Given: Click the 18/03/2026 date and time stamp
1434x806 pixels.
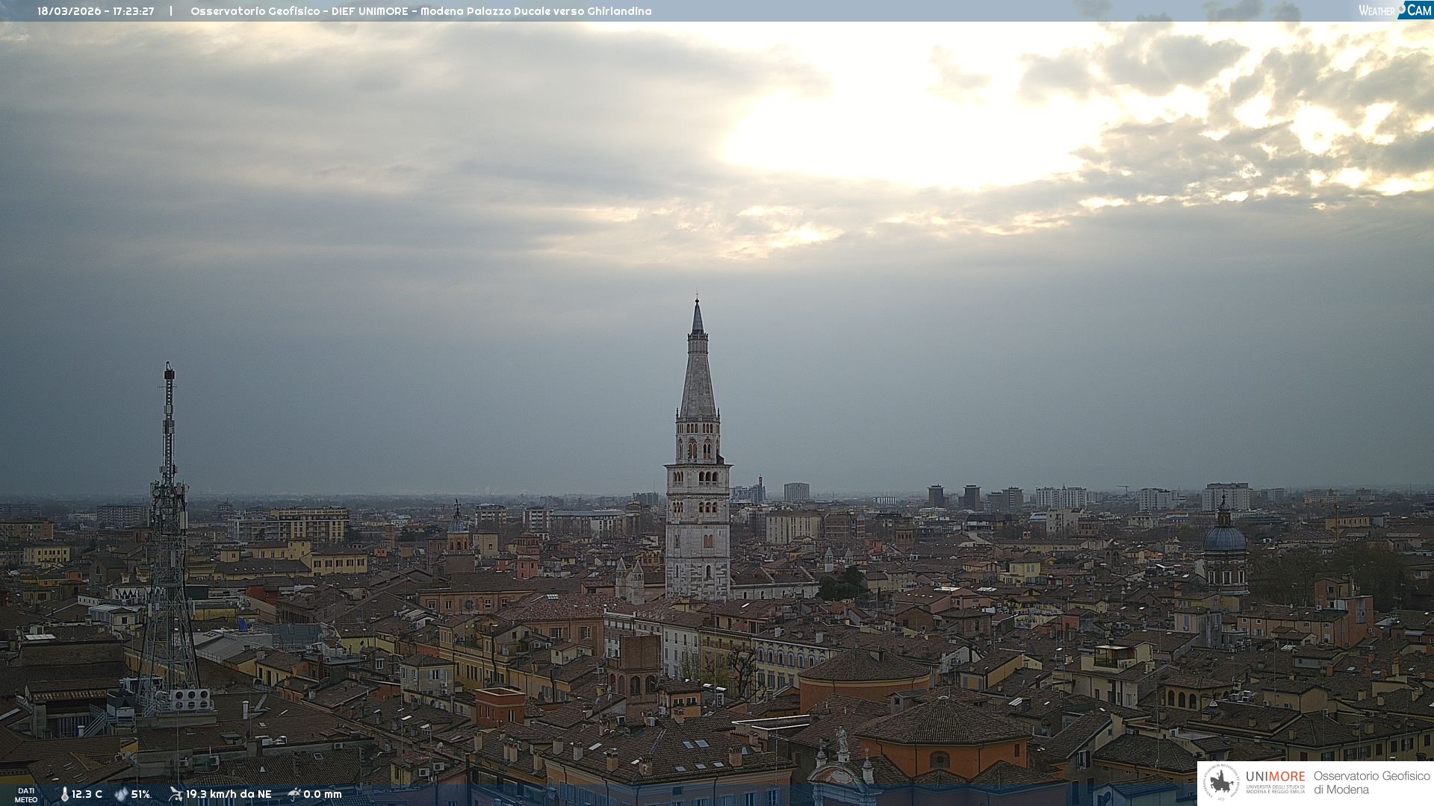Looking at the screenshot, I should [96, 11].
